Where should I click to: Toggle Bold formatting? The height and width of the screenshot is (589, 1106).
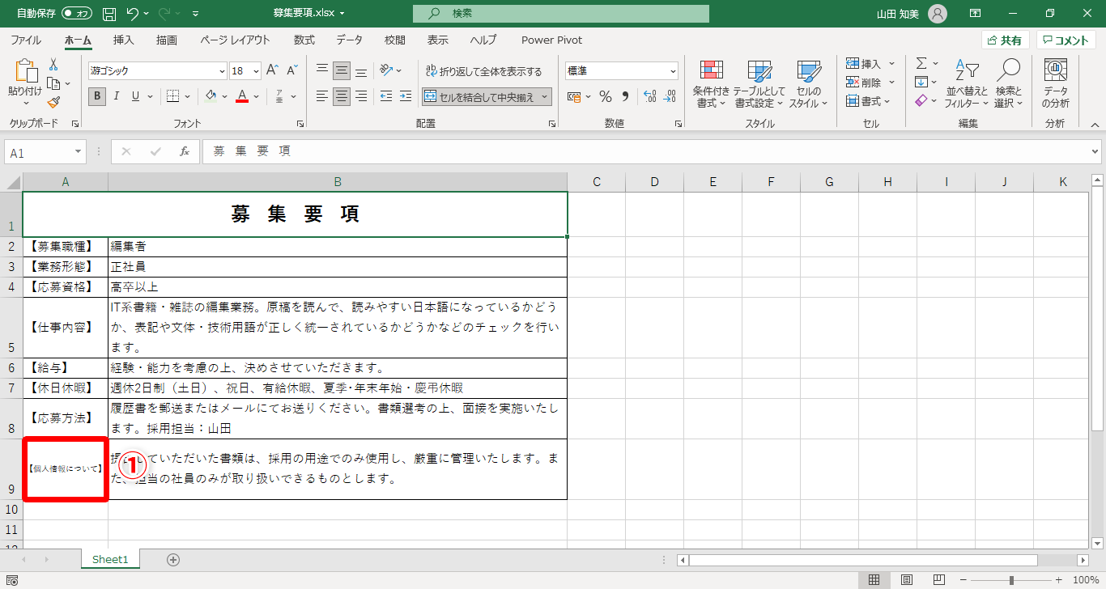click(97, 96)
